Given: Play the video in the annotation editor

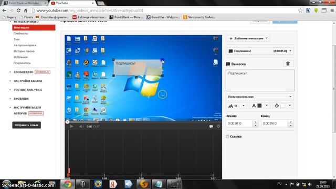Looking at the screenshot, I should tap(71, 127).
